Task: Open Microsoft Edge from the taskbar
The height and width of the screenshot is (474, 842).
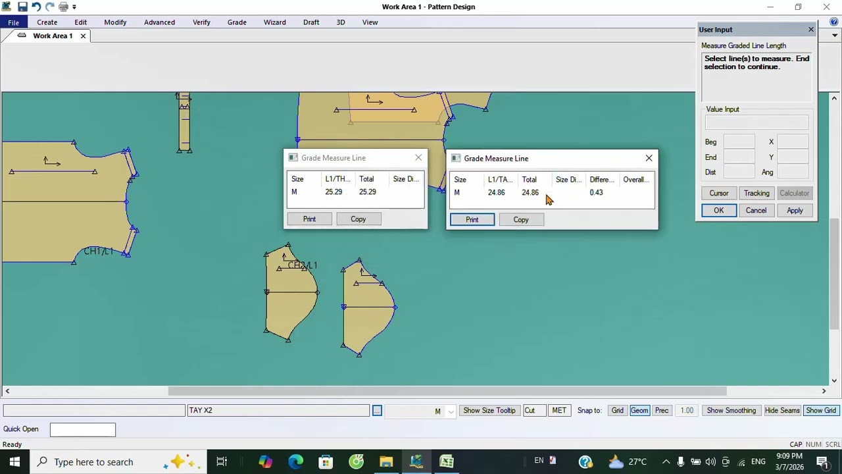Action: tap(295, 461)
